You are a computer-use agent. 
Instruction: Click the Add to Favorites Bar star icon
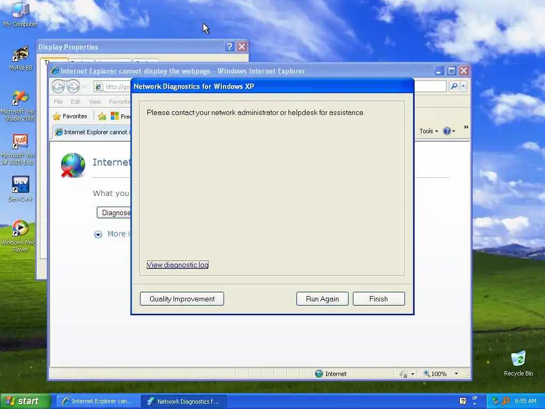pos(102,116)
